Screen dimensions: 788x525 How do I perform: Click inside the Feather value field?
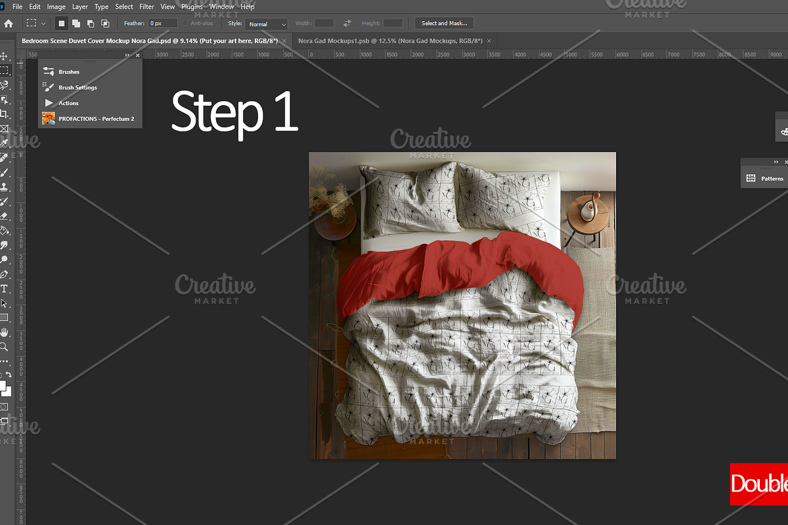[x=162, y=24]
